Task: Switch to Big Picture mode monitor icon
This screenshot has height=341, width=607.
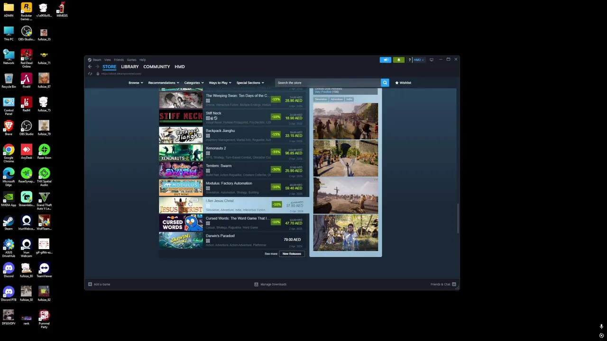Action: tap(431, 60)
